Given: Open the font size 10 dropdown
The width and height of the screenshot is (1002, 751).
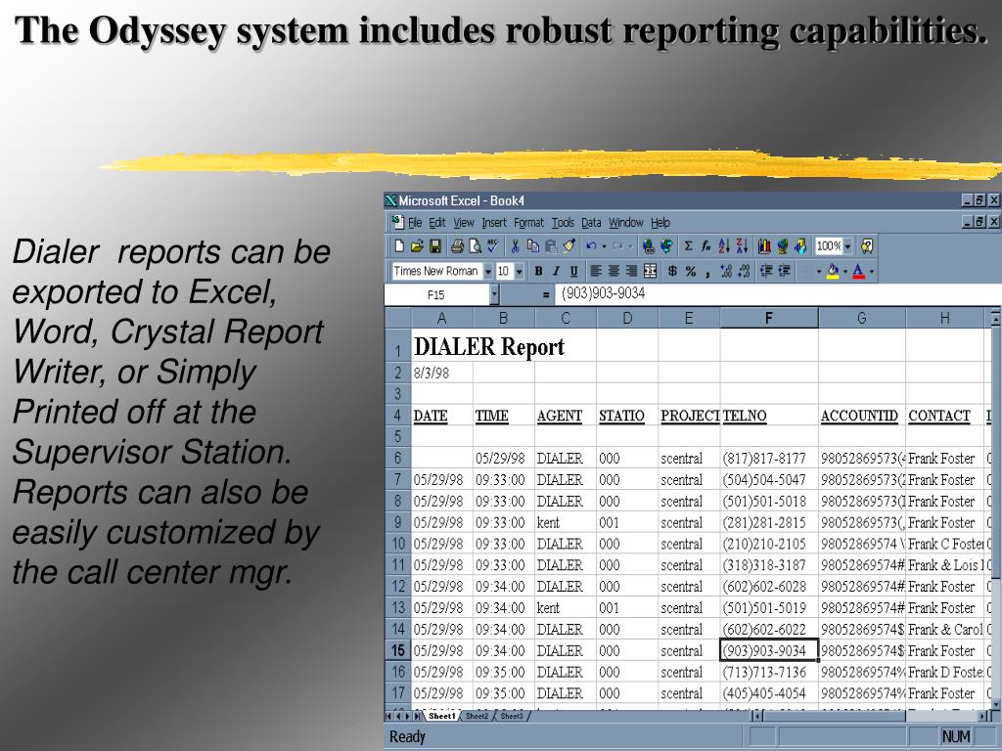Looking at the screenshot, I should [519, 272].
